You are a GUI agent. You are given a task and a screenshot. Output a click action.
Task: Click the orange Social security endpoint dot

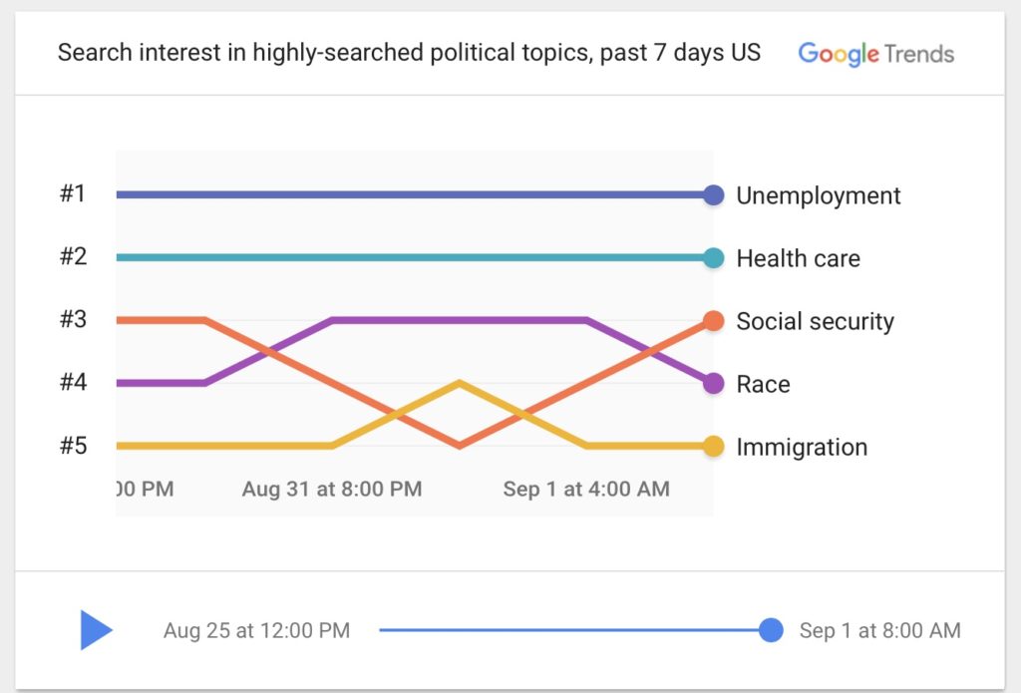[x=713, y=320]
